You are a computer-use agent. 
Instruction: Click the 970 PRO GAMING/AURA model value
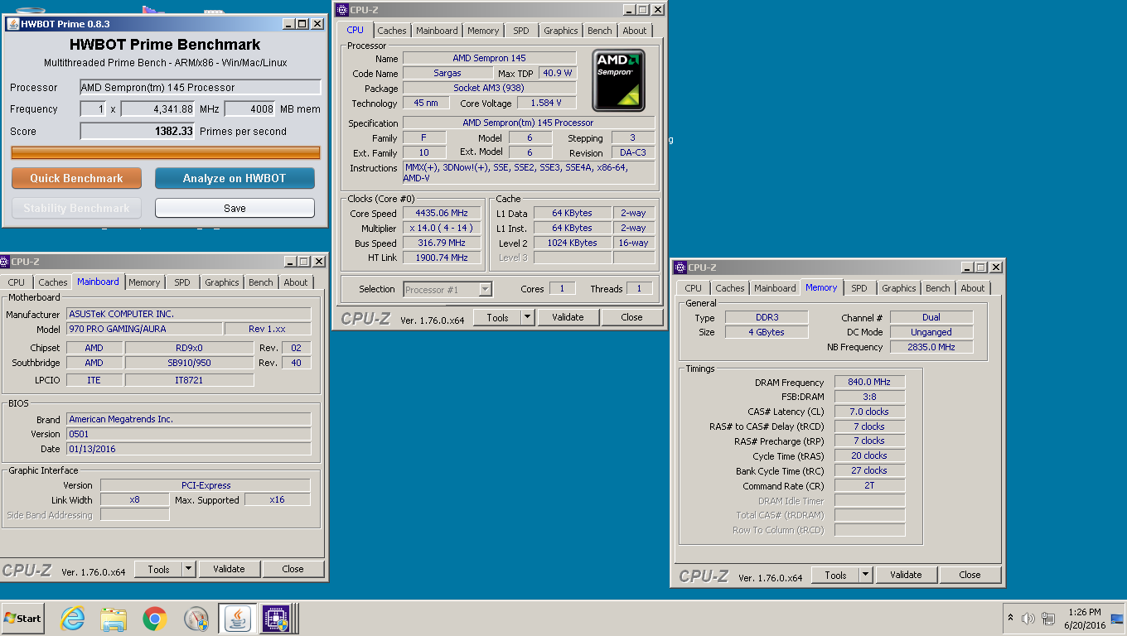(x=144, y=329)
